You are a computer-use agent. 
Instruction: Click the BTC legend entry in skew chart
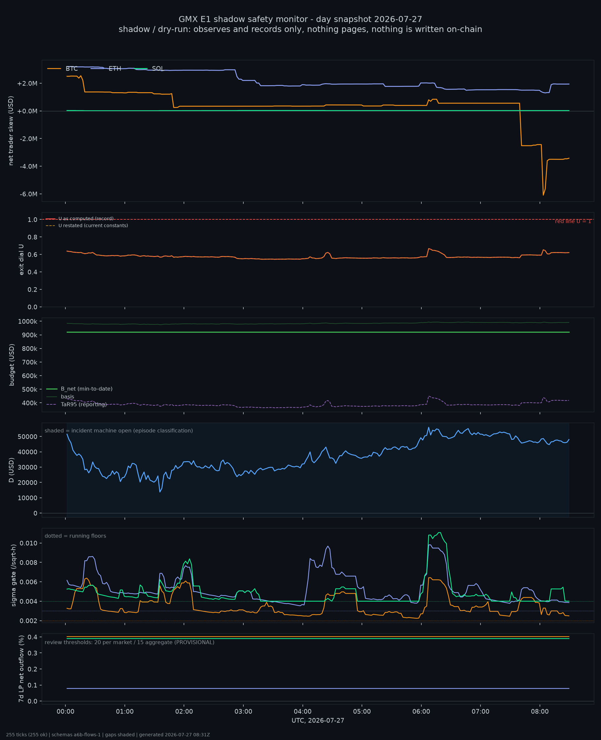(x=62, y=69)
